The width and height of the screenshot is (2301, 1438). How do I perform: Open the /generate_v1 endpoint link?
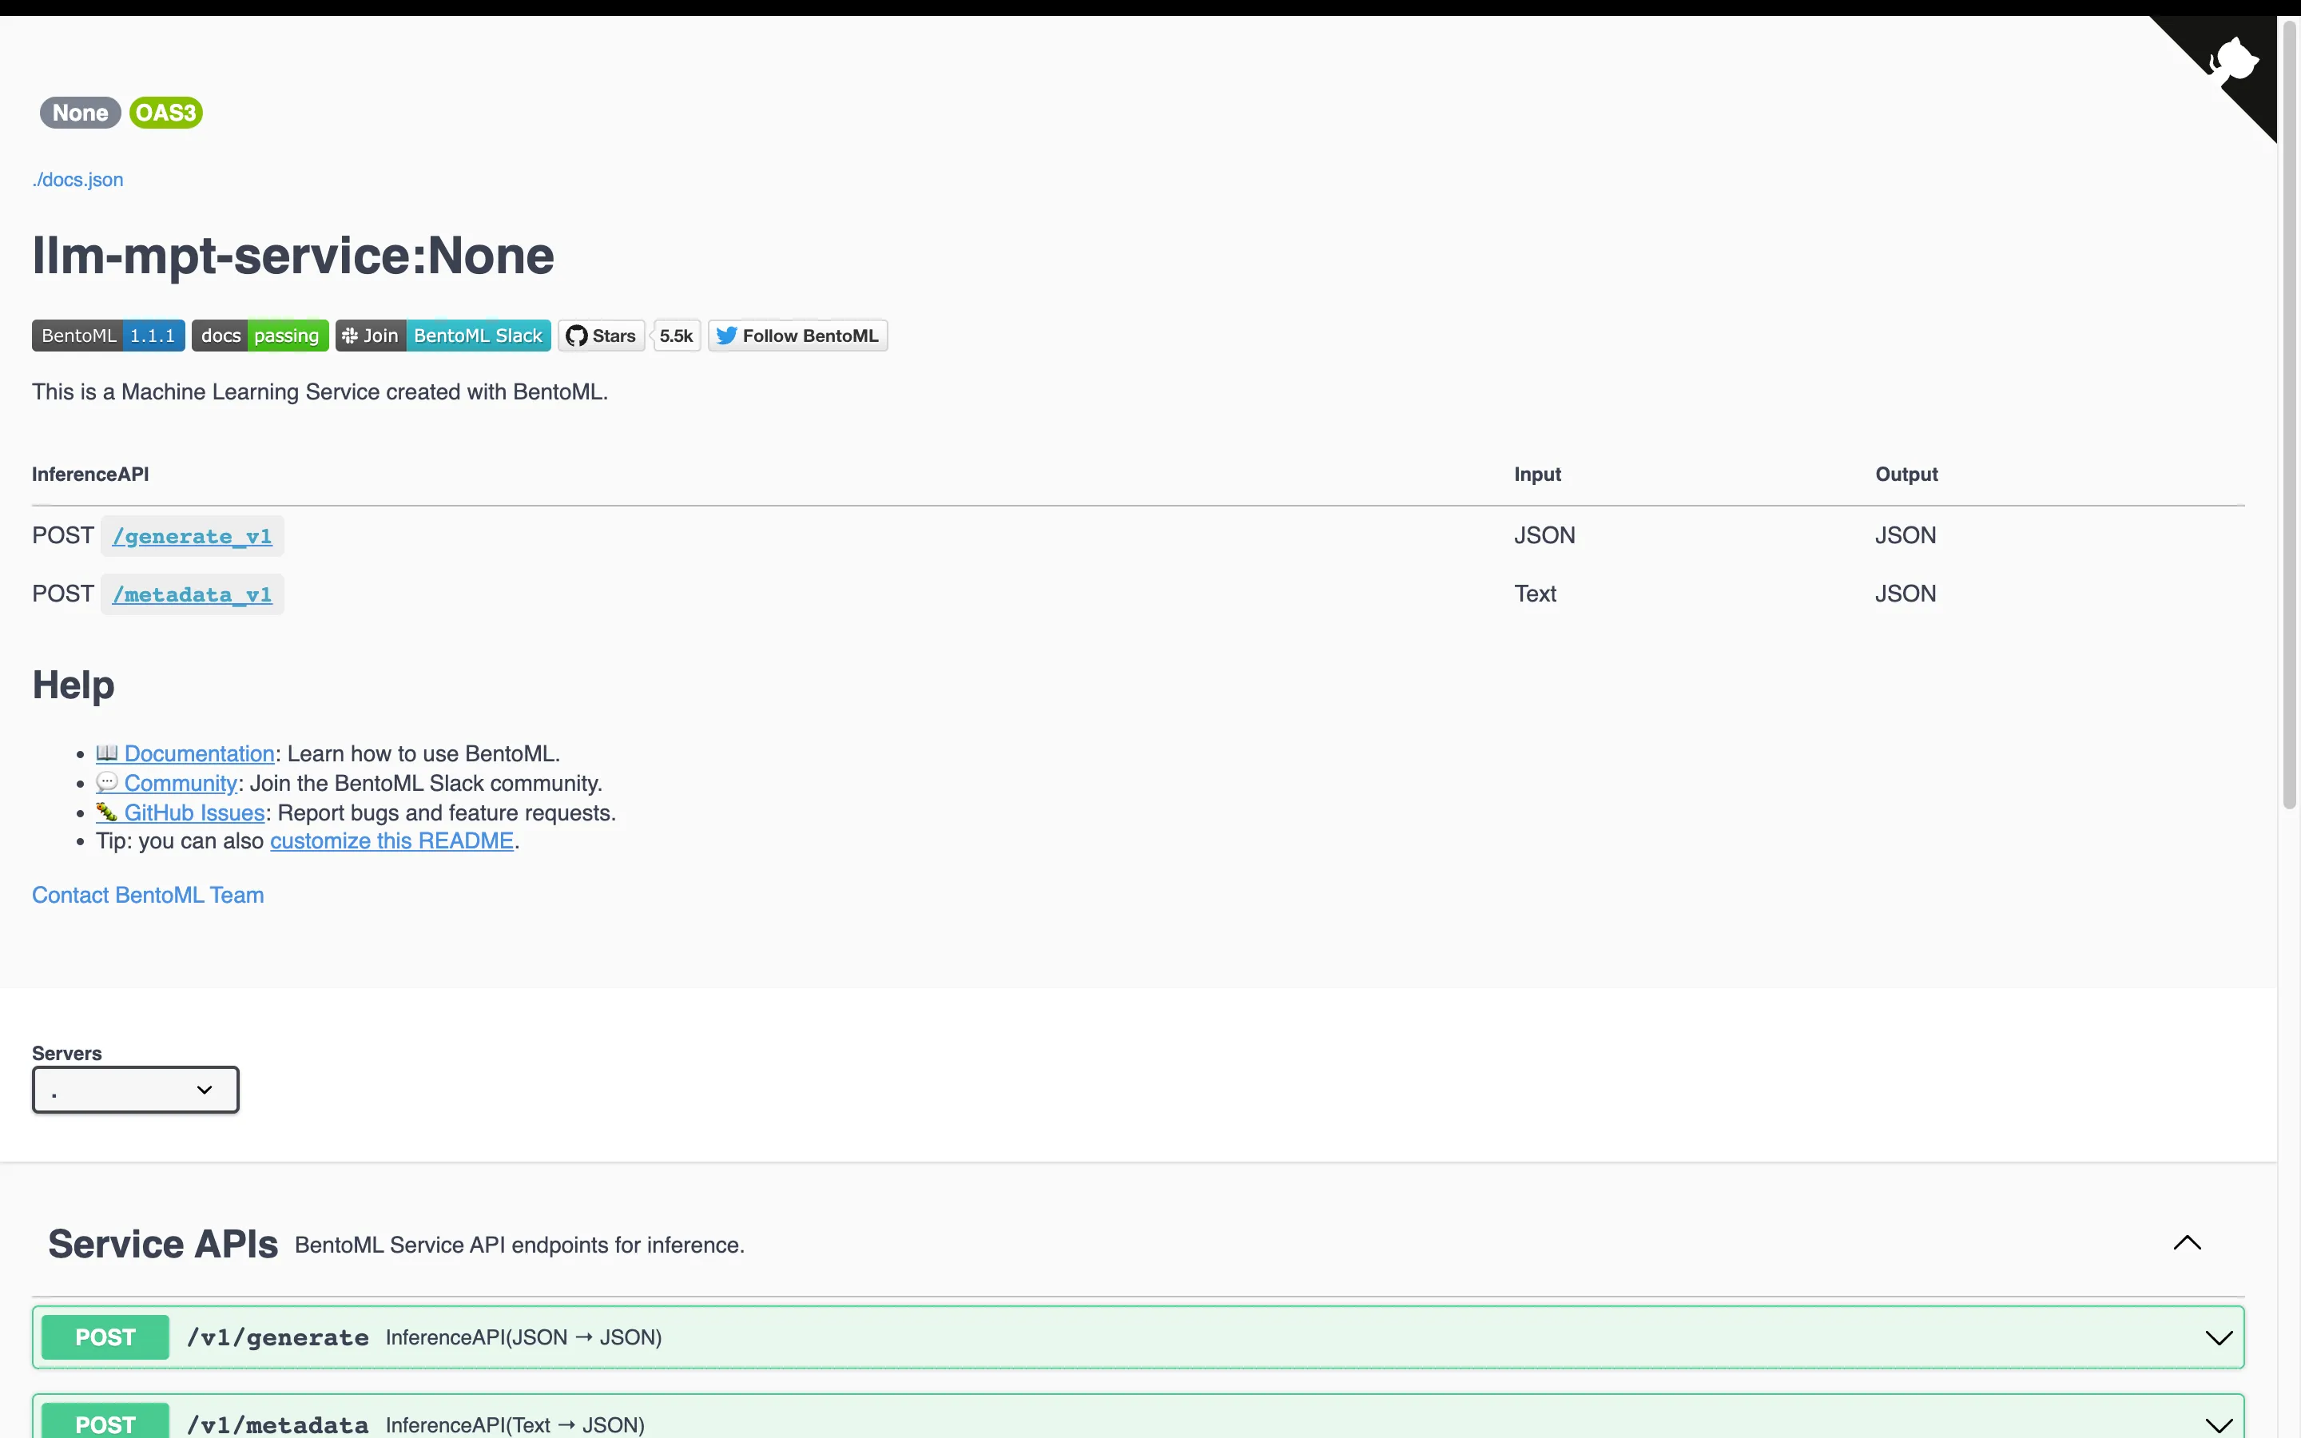pyautogui.click(x=192, y=536)
